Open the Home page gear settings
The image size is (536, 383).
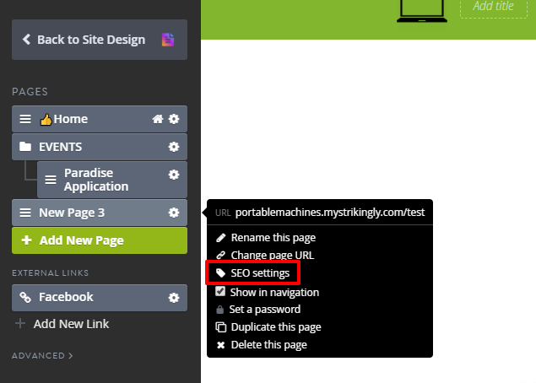click(x=174, y=119)
